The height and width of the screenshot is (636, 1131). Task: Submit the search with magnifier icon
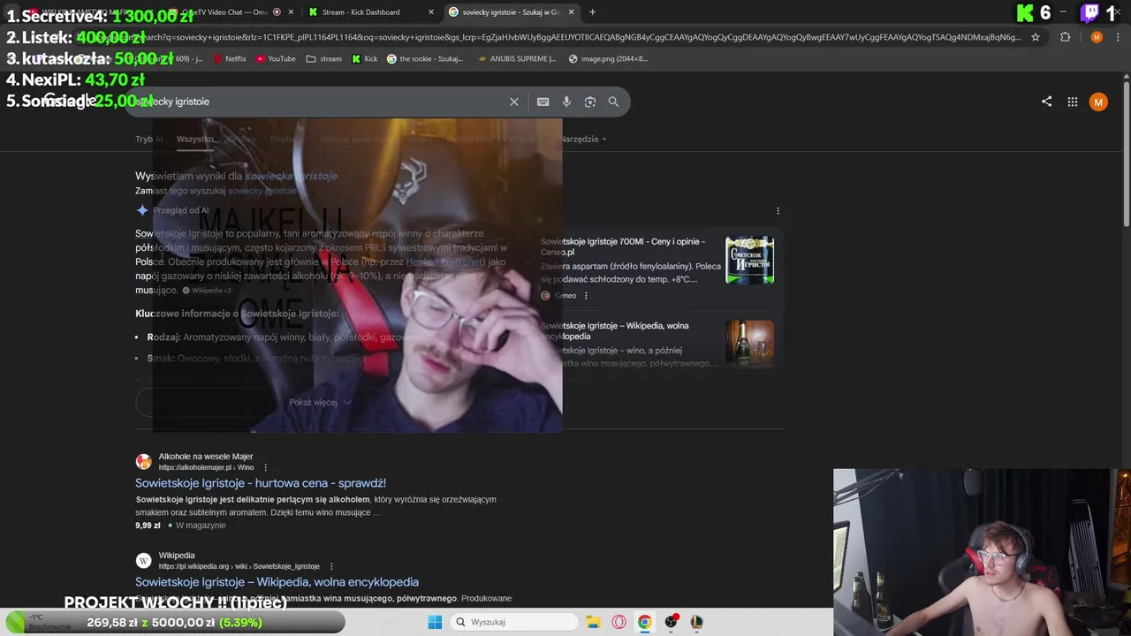tap(613, 102)
